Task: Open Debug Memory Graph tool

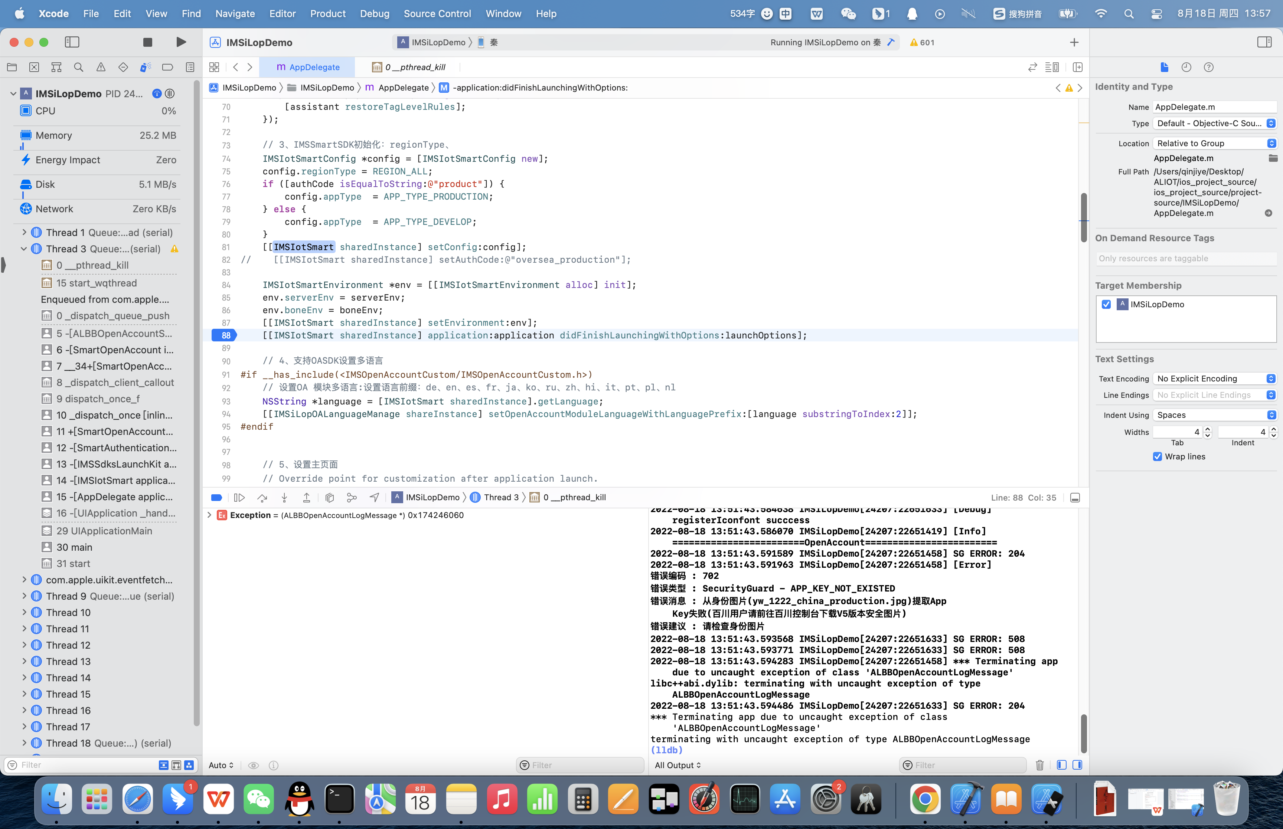Action: (x=352, y=498)
